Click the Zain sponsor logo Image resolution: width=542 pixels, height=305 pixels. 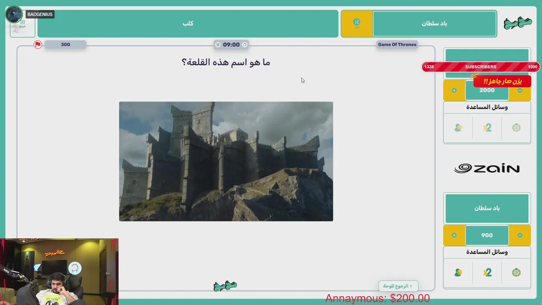[x=487, y=169]
